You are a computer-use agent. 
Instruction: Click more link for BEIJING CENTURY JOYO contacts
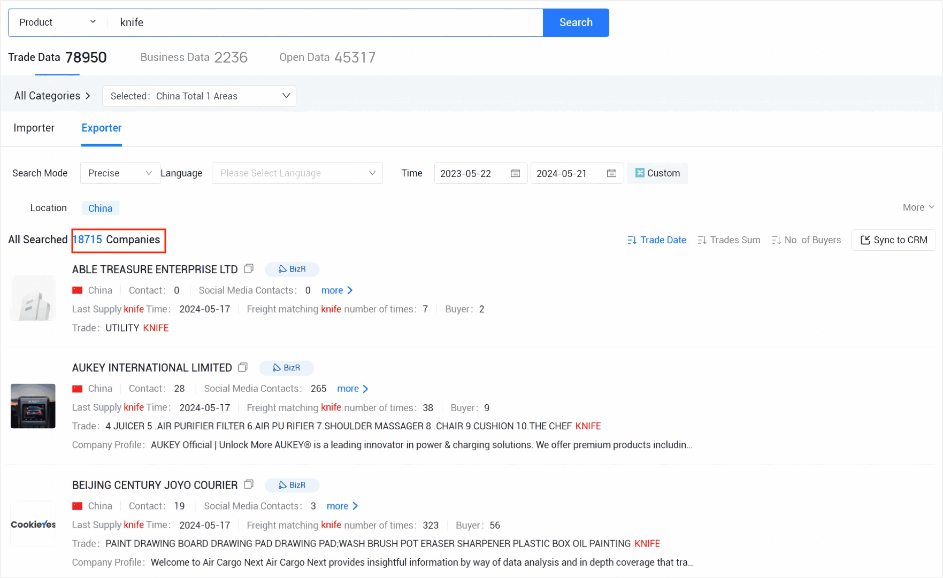click(342, 506)
